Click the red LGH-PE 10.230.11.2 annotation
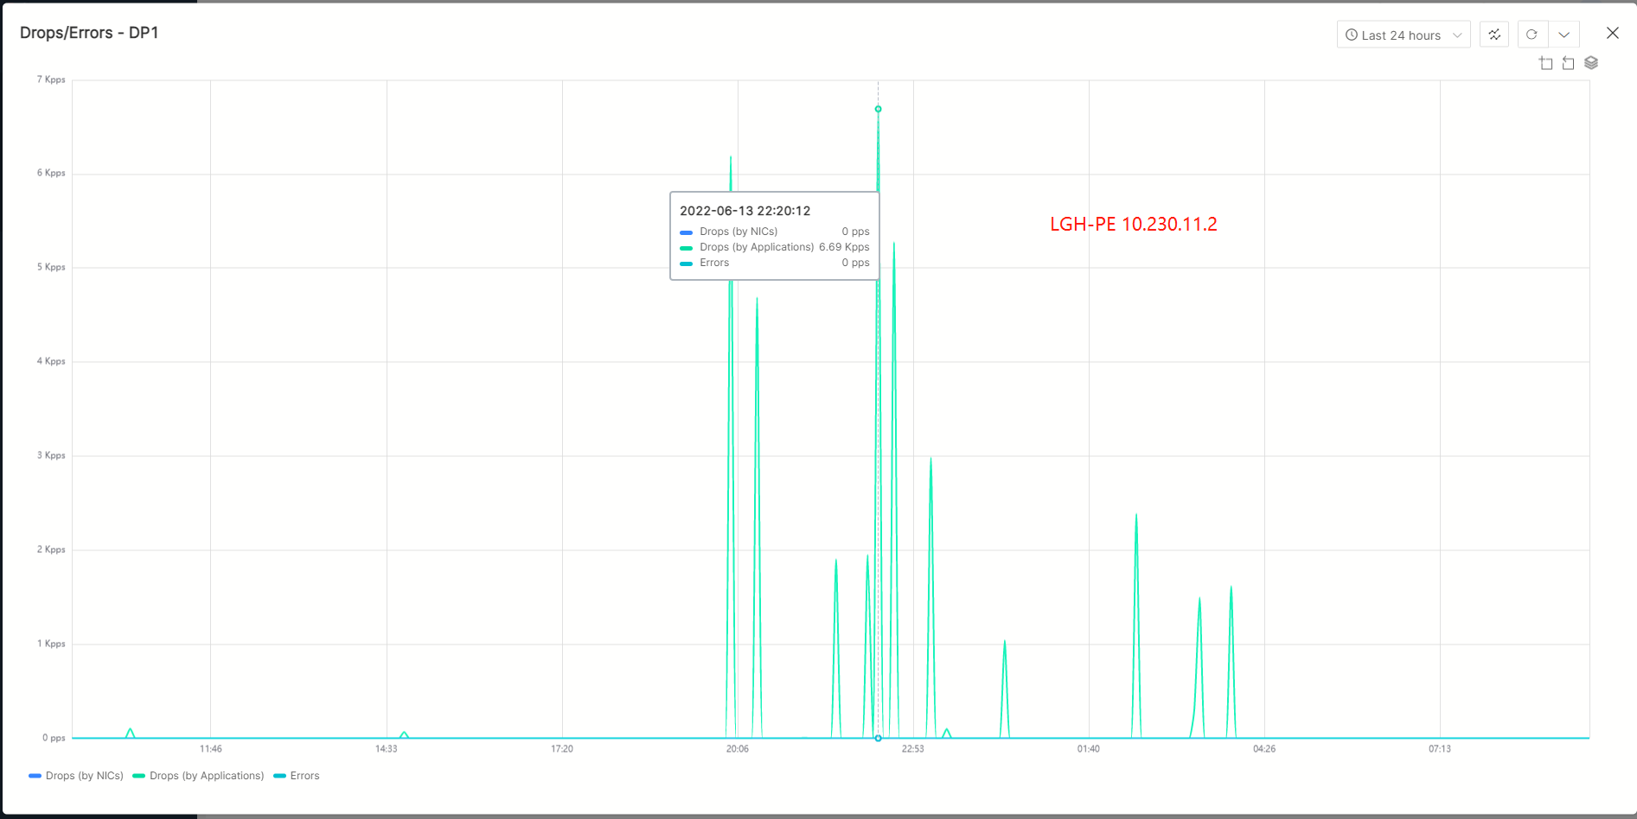The height and width of the screenshot is (819, 1637). point(1133,225)
